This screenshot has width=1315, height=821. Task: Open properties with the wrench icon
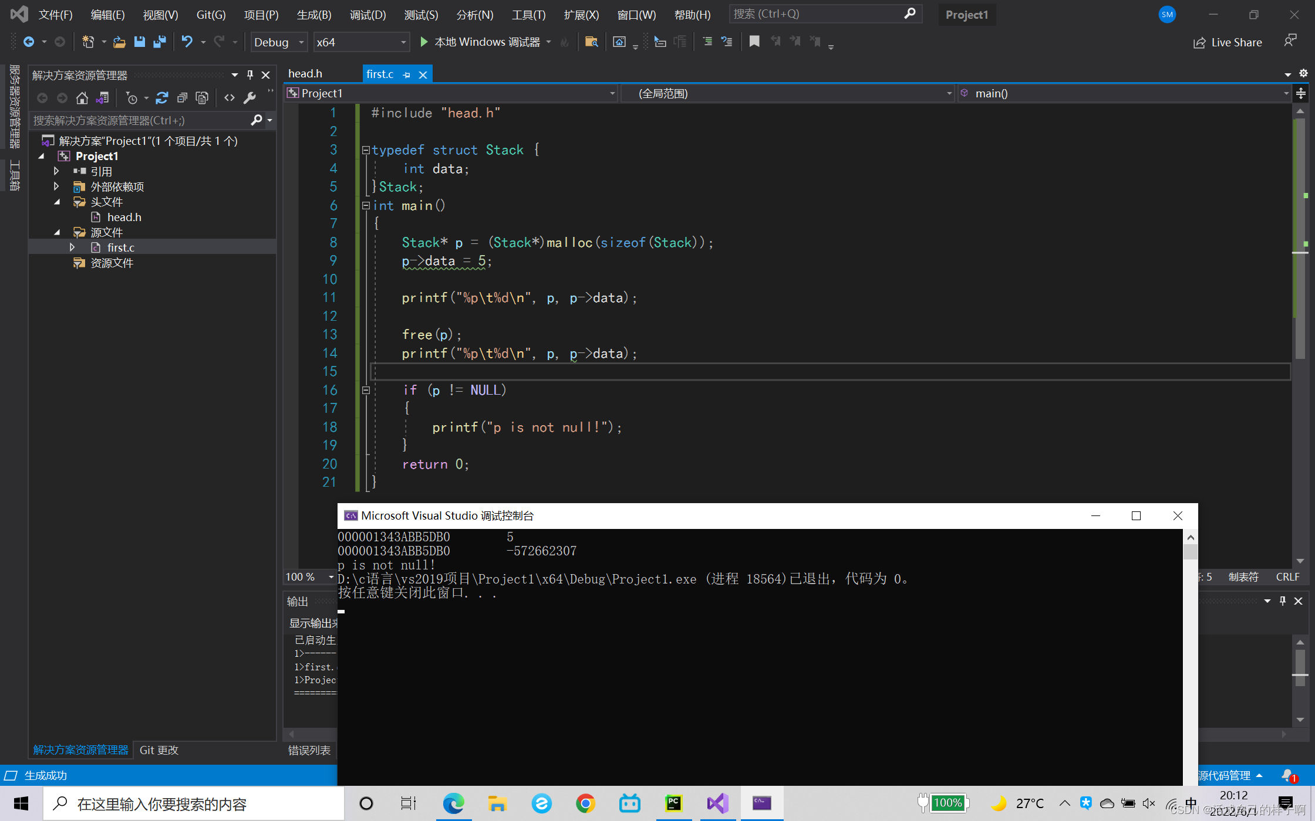tap(249, 98)
